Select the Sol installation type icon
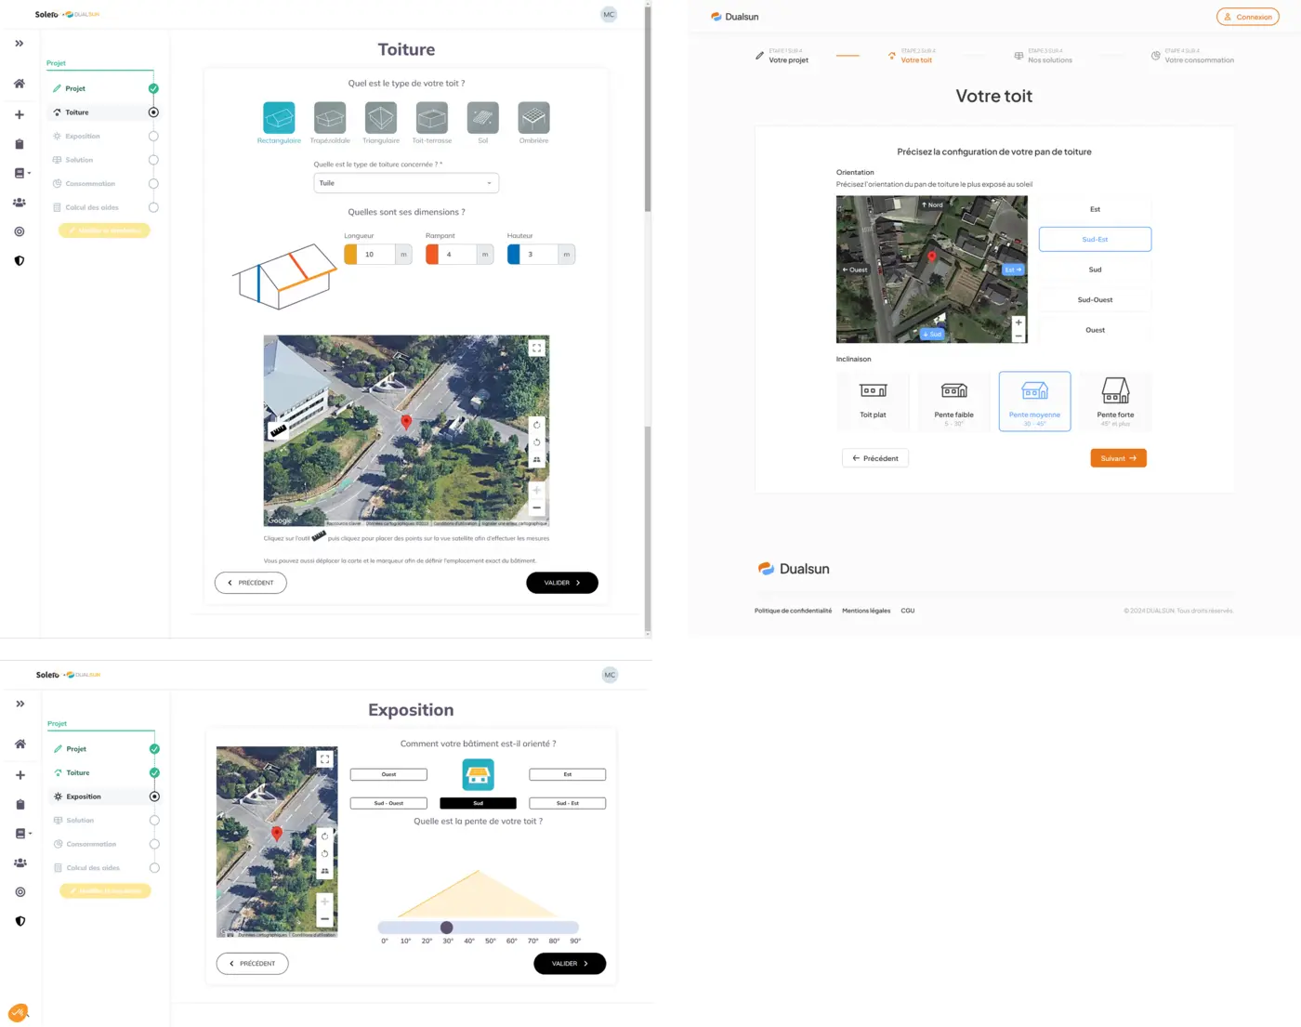The width and height of the screenshot is (1301, 1027). pyautogui.click(x=482, y=118)
